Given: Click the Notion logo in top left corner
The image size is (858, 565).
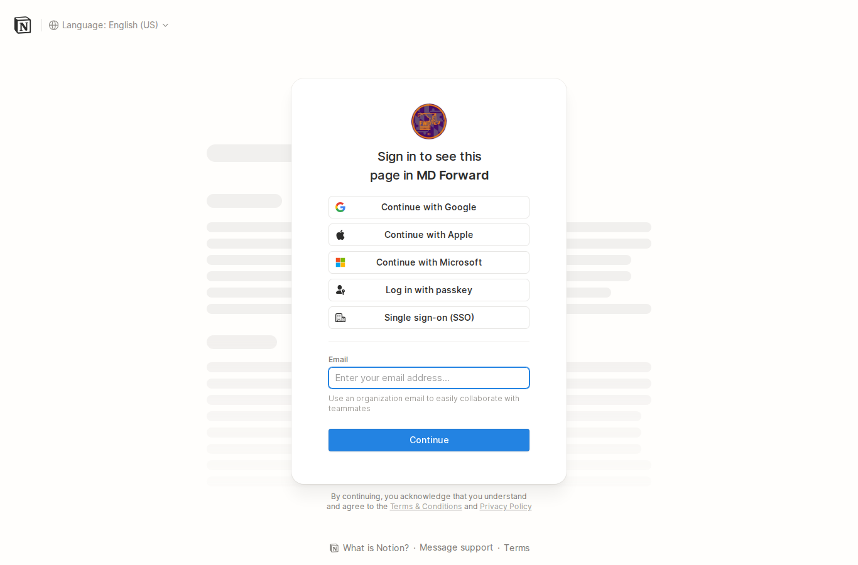Looking at the screenshot, I should click(22, 24).
